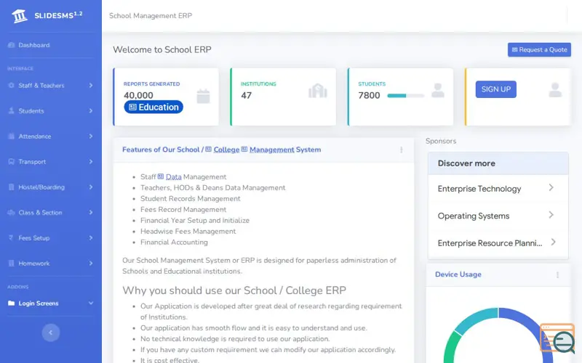Click the Class & Section sidebar label

coord(41,213)
